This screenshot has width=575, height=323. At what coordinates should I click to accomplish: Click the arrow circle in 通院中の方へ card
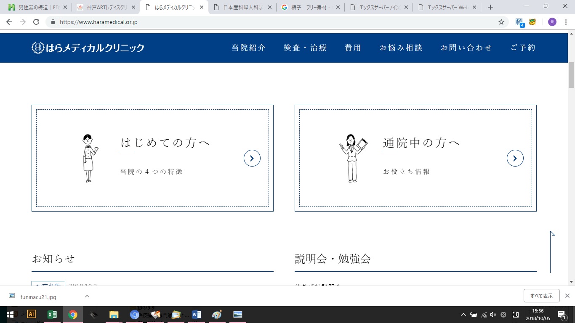(x=515, y=158)
